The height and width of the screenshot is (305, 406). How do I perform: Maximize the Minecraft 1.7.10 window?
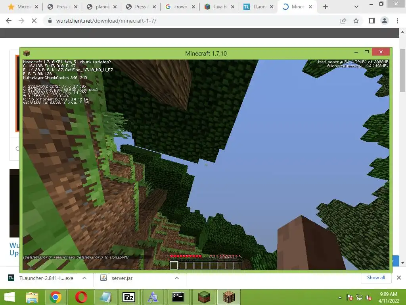pos(367,52)
